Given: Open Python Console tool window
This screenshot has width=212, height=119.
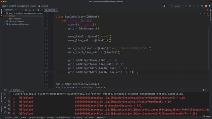Looking at the screenshot, I should point(63,118).
